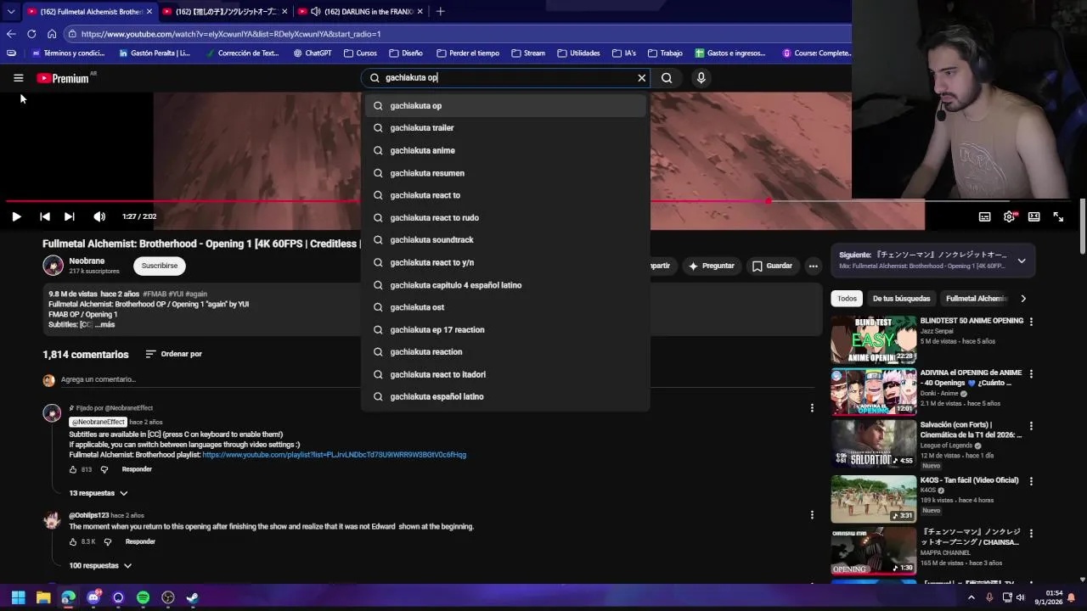Screen dimensions: 1087x611
Task: Open options for 'ADIVINA el OPENING' video
Action: [1032, 374]
